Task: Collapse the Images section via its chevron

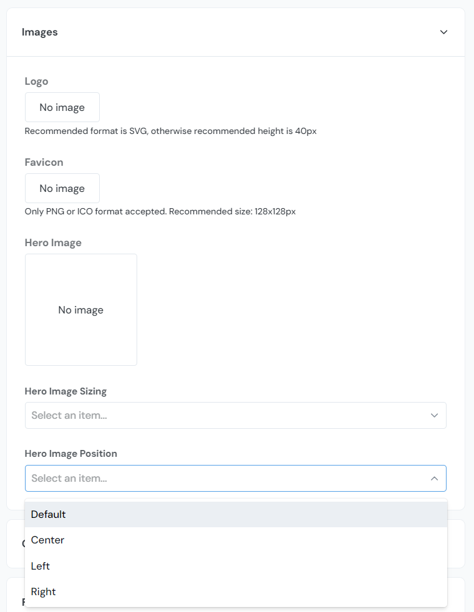Action: pos(443,32)
